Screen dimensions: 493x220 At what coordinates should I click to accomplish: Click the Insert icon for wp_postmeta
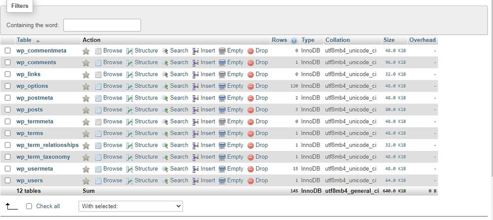196,98
